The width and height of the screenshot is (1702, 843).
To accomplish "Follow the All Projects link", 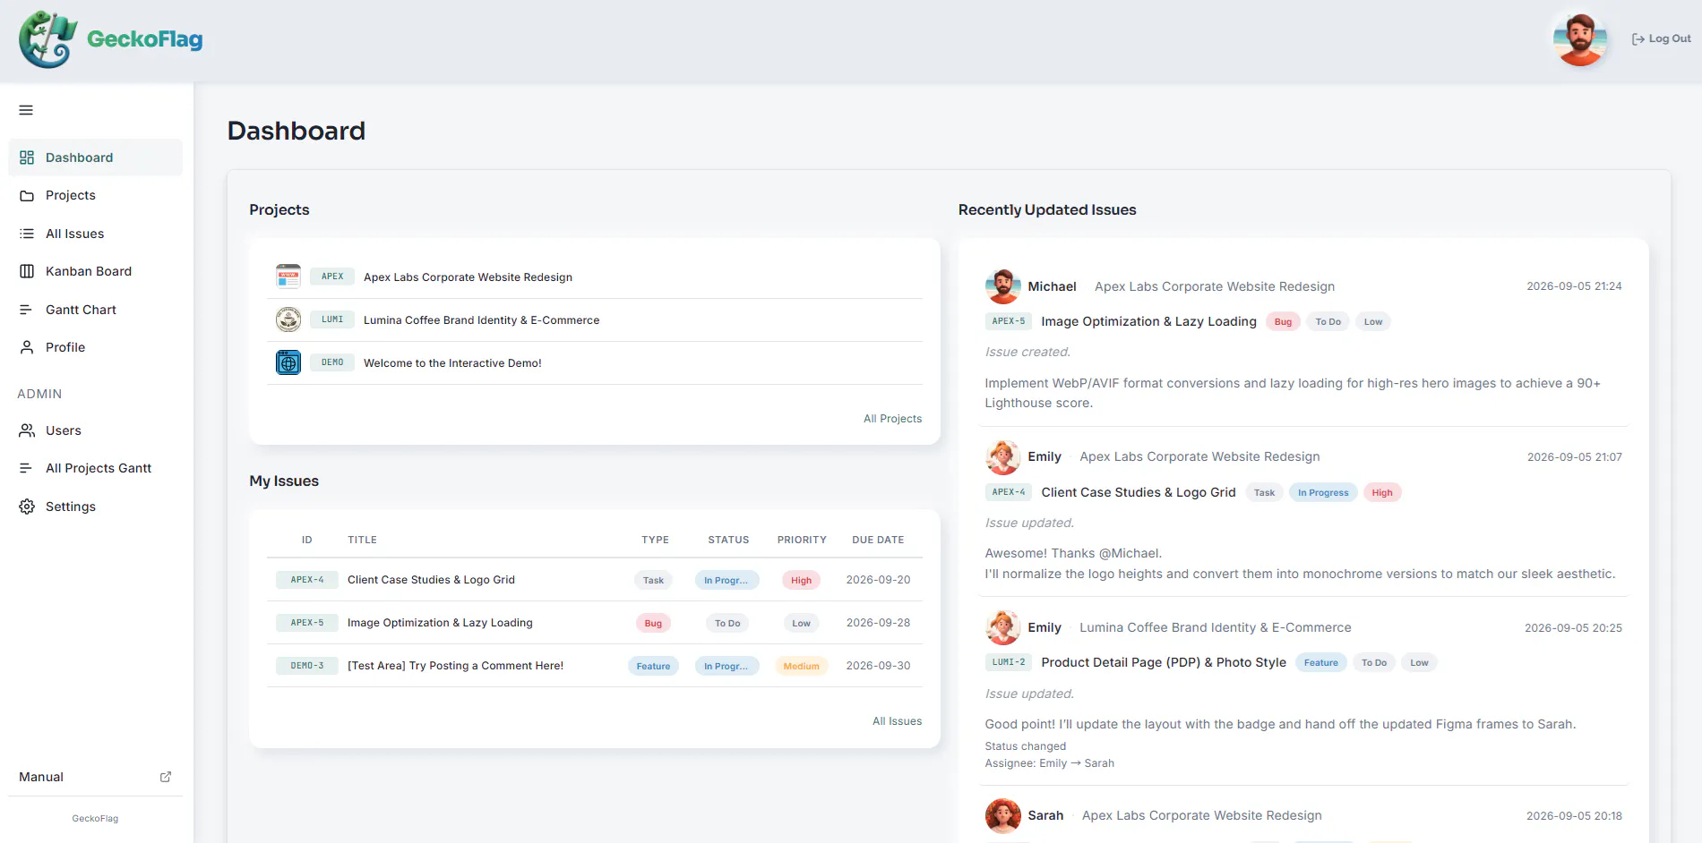I will (x=892, y=419).
